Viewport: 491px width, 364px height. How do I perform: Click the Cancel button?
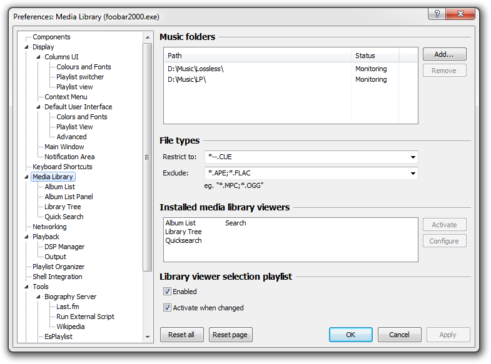[399, 335]
